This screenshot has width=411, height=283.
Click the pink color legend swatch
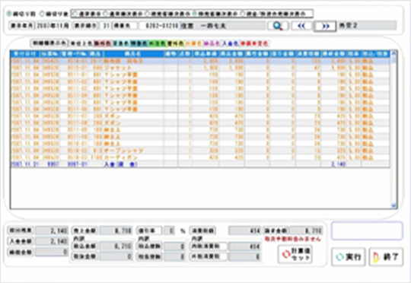103,43
